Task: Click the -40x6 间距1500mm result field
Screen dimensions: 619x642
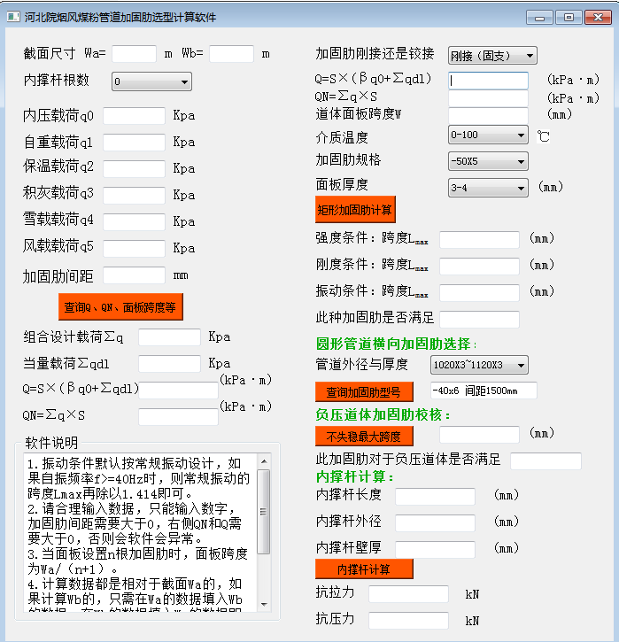Action: point(484,391)
